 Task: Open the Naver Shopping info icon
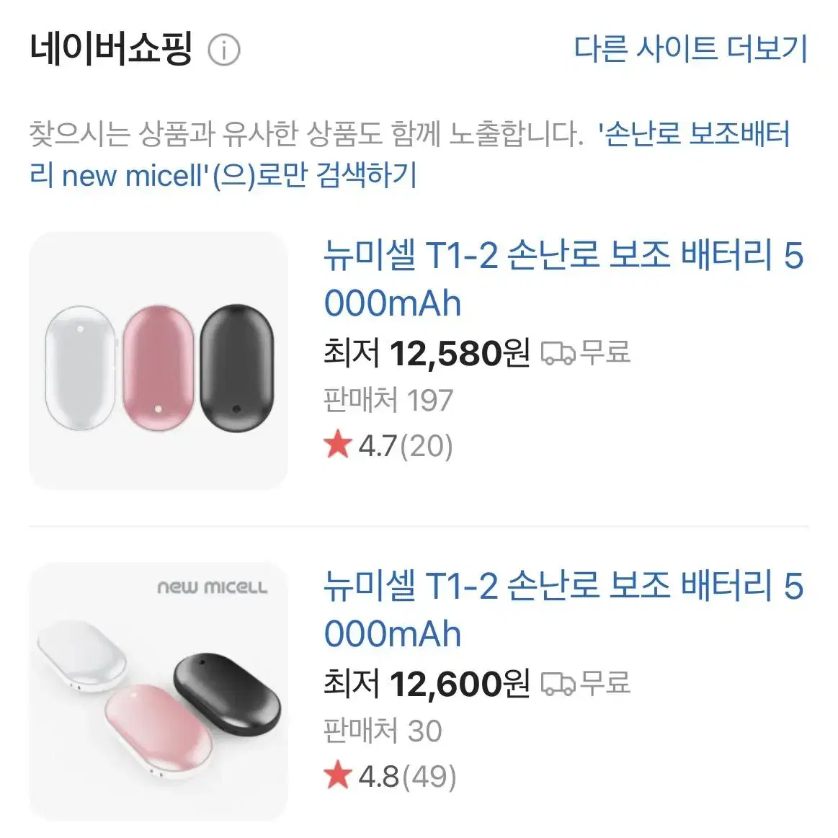click(224, 50)
